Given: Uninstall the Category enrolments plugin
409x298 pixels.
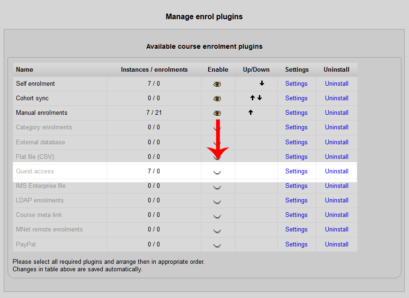Looking at the screenshot, I should [x=337, y=127].
